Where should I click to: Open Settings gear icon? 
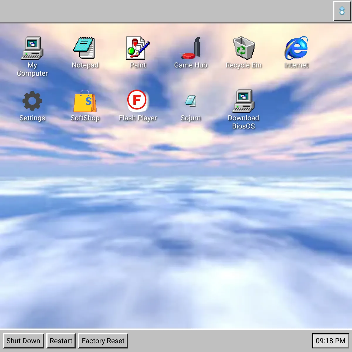(32, 101)
